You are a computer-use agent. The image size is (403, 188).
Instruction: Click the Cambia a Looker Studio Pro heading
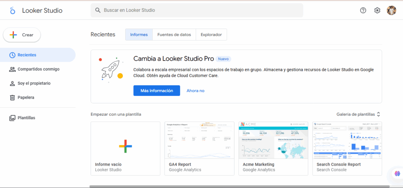174,59
